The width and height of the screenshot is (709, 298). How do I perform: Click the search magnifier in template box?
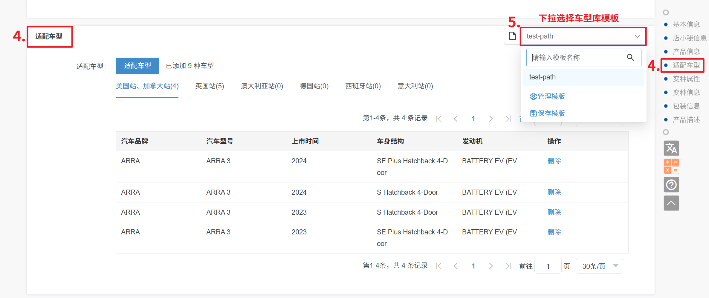pyautogui.click(x=630, y=57)
